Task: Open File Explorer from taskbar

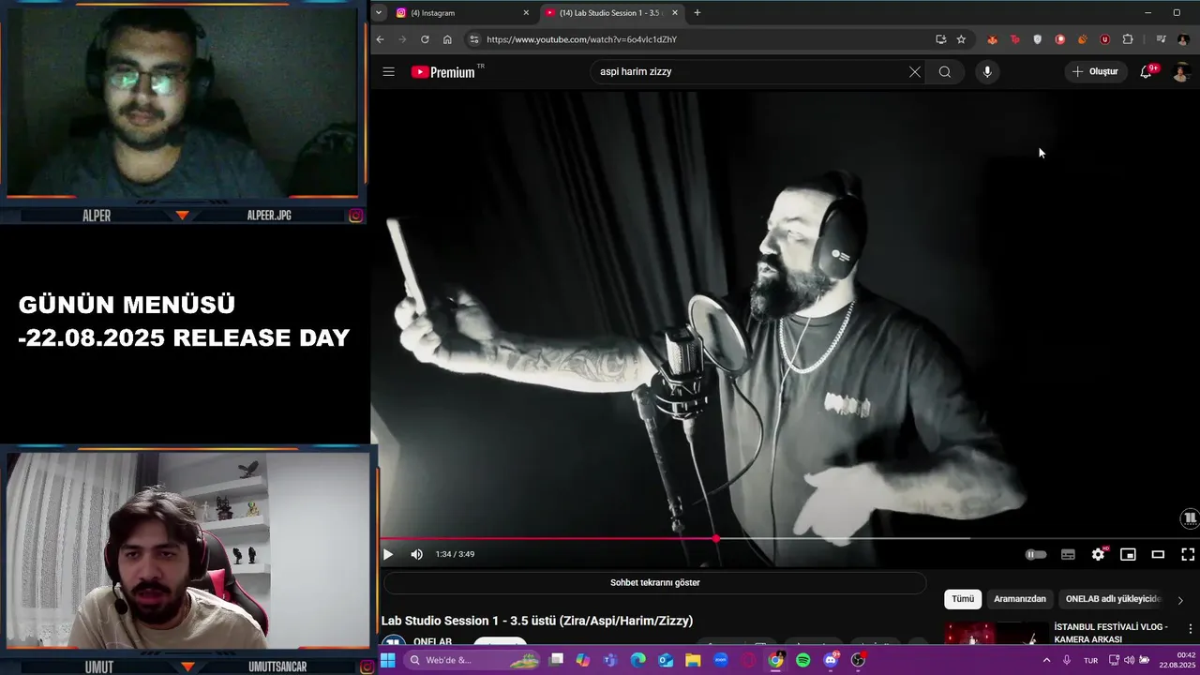Action: click(x=693, y=660)
